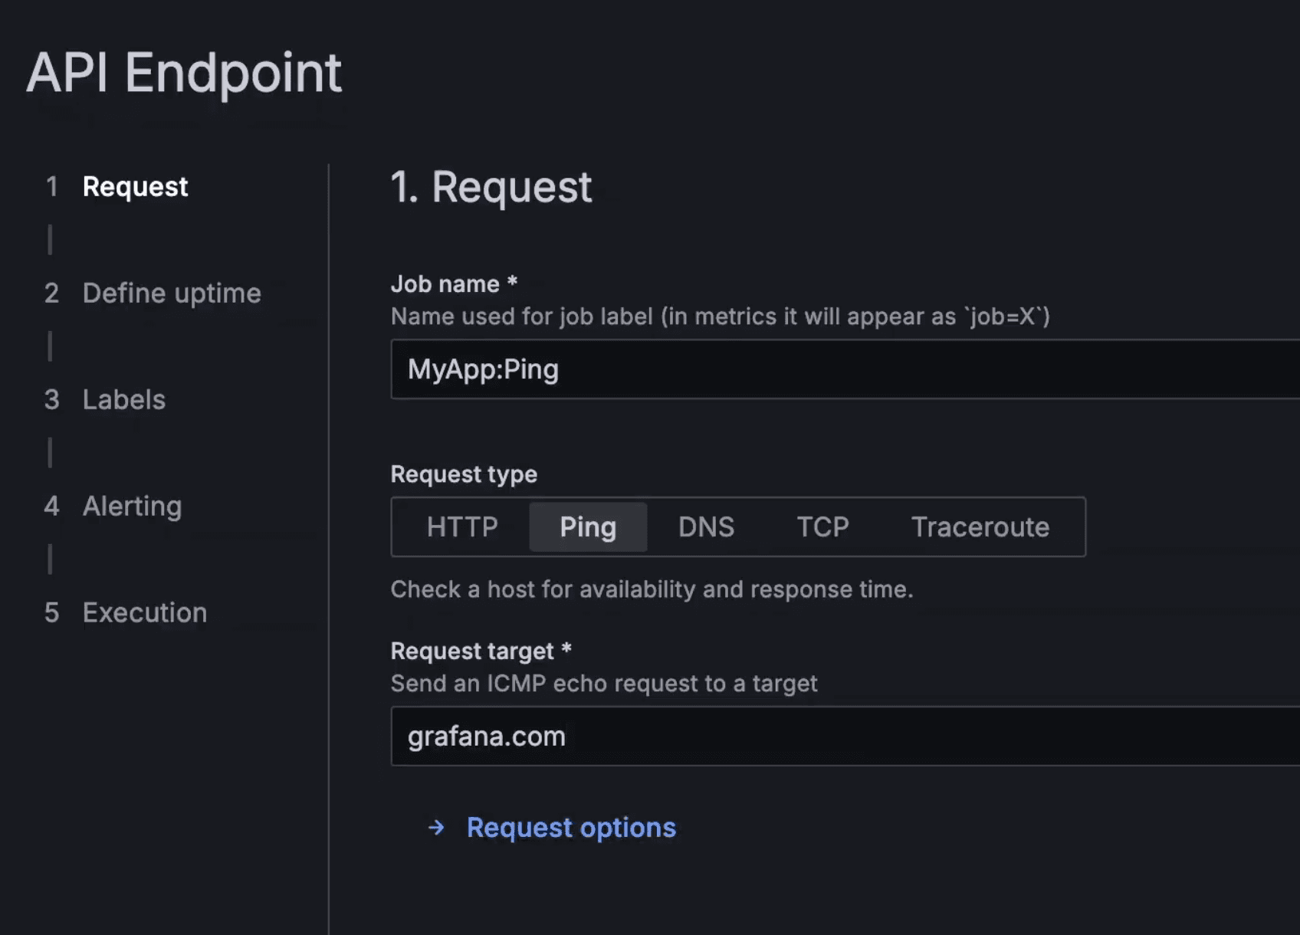
Task: Select the TCP request type
Action: click(x=822, y=527)
